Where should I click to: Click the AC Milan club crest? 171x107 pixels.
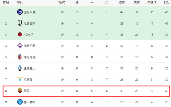(20, 35)
